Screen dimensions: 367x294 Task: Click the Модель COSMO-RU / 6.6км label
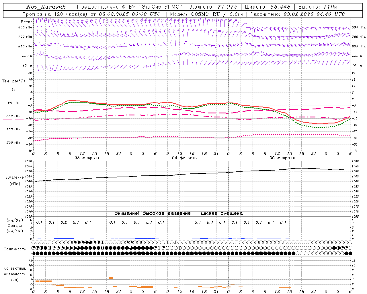pyautogui.click(x=206, y=14)
